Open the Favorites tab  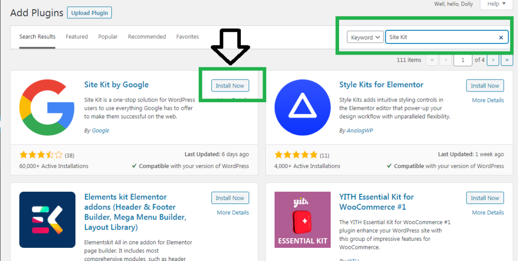pyautogui.click(x=187, y=37)
